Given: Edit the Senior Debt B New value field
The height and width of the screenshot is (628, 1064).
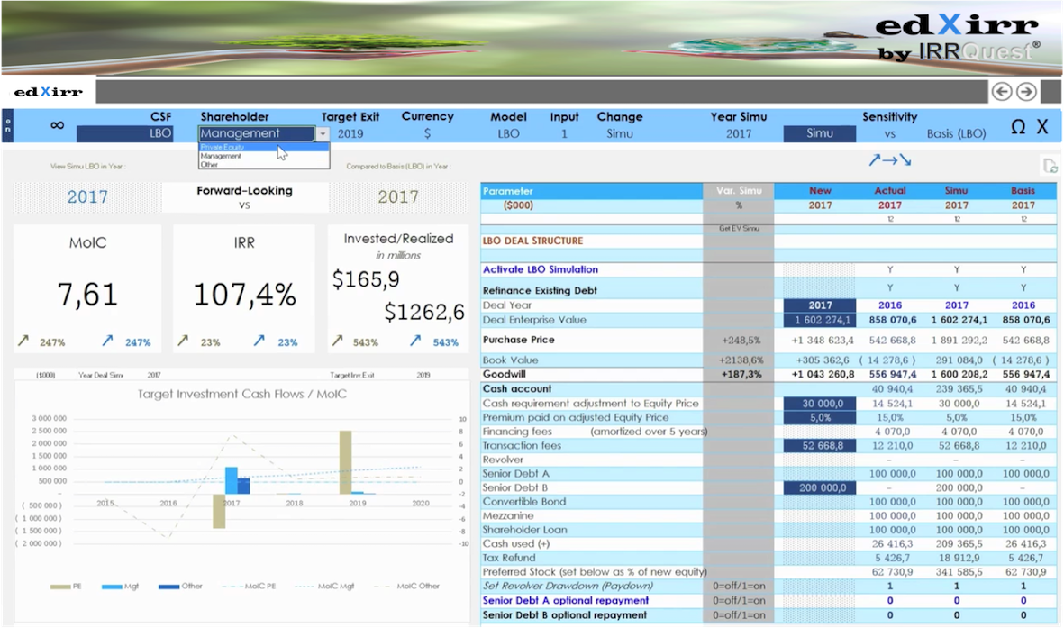Looking at the screenshot, I should [820, 487].
